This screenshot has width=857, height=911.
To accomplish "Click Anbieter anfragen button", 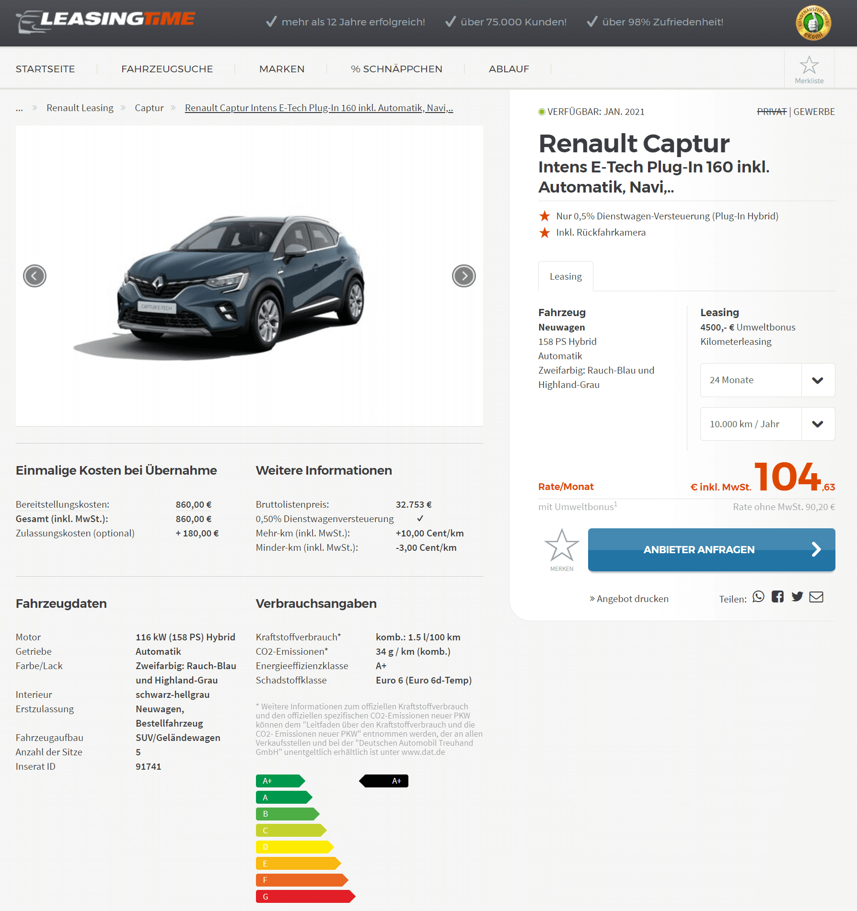I will click(711, 550).
